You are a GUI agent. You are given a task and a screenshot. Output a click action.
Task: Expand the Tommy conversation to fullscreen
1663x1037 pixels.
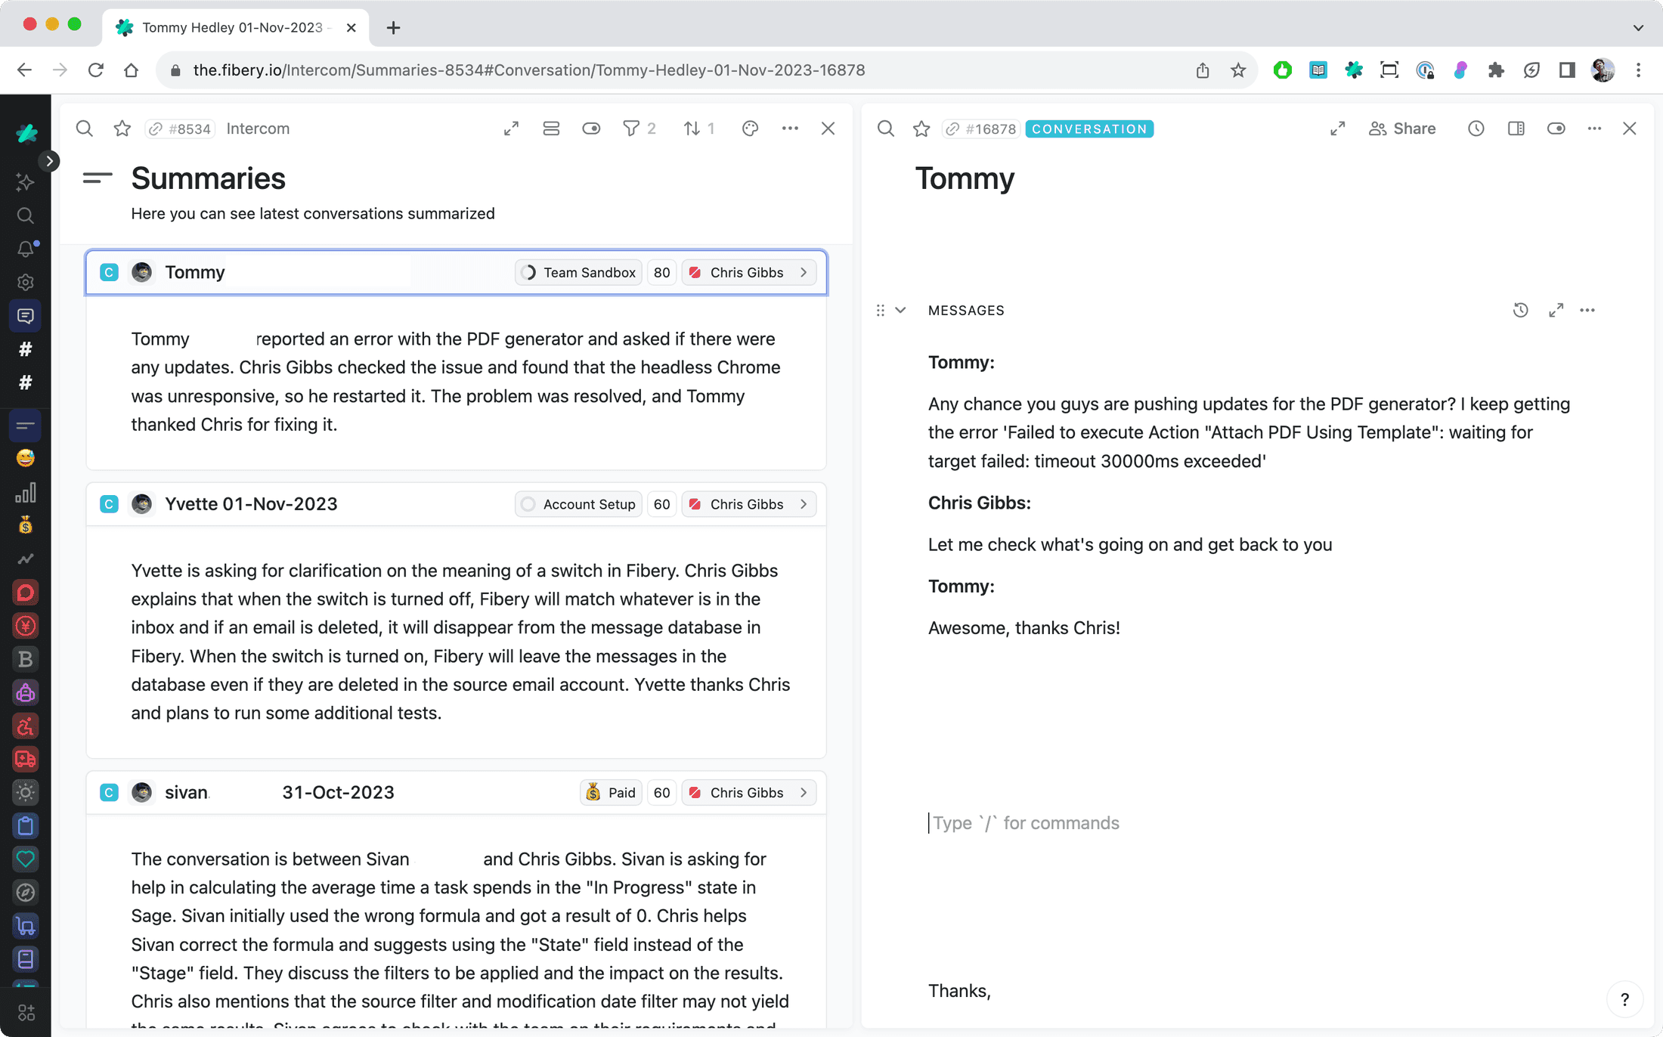1337,128
